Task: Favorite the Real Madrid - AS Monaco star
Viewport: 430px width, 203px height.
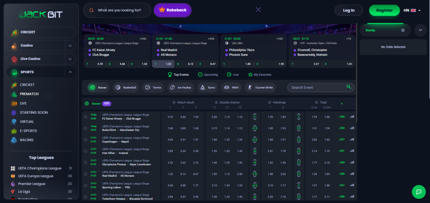Action: coord(86,174)
